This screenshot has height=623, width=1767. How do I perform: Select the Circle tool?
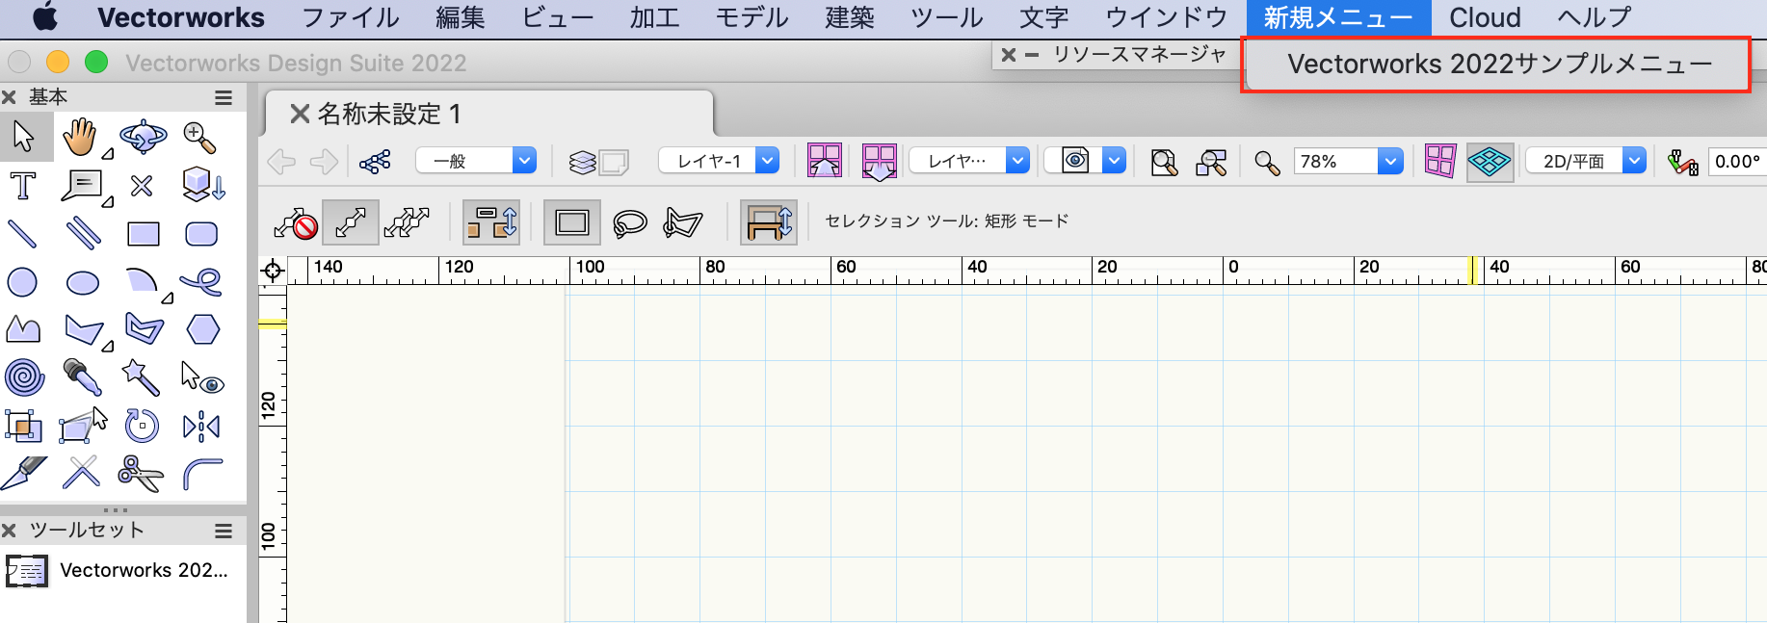[x=22, y=282]
